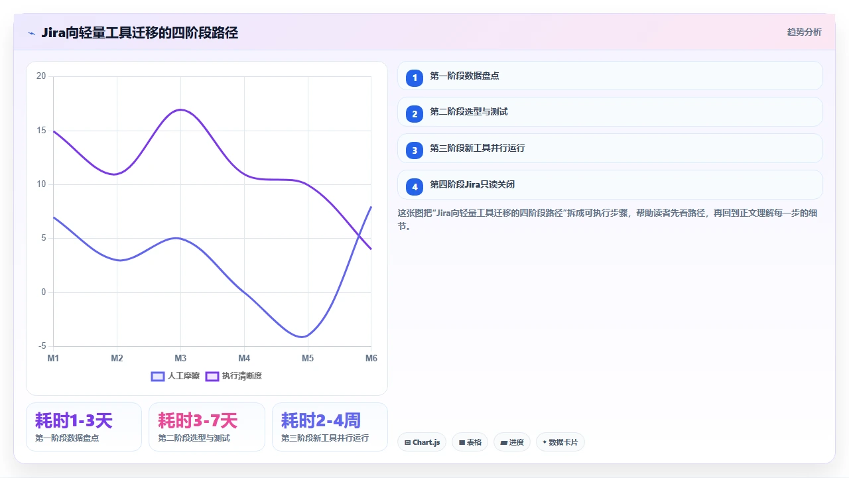Select the 第四阶段Jira只读关闭 step row
Screen dimensions: 849x478
tap(610, 185)
